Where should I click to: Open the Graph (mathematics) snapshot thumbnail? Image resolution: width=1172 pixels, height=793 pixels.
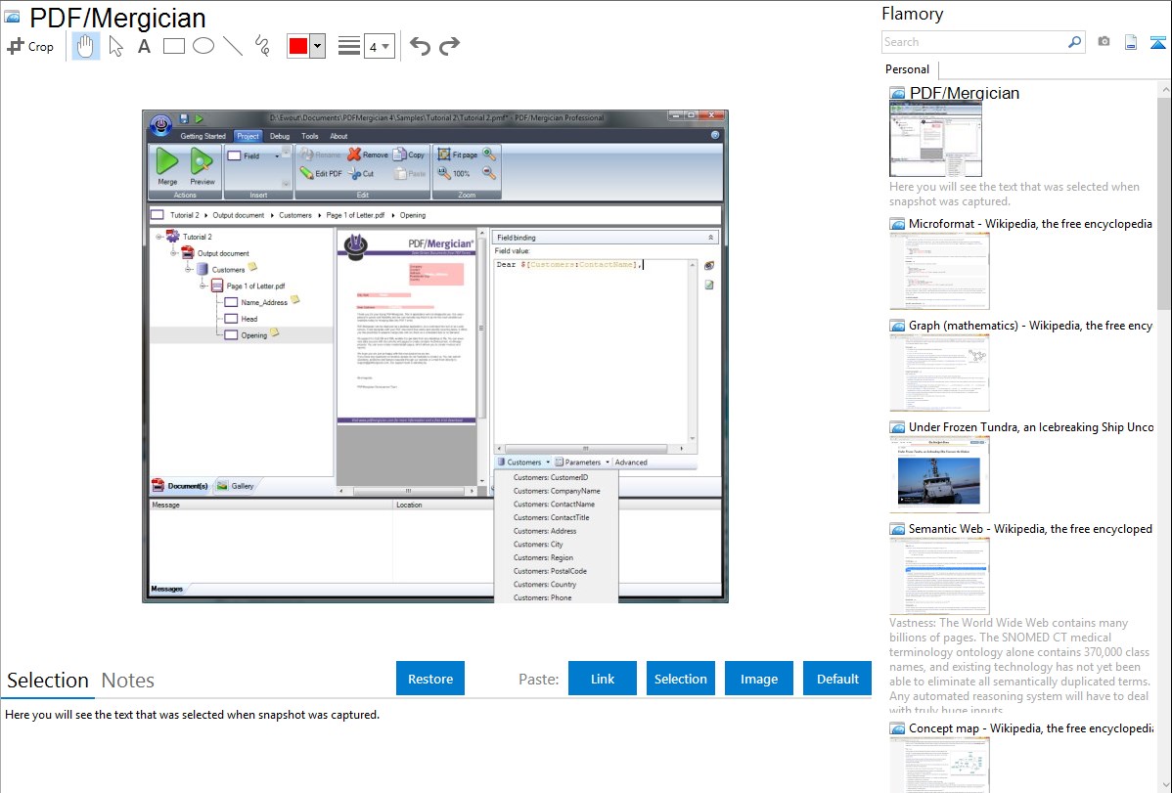click(939, 373)
